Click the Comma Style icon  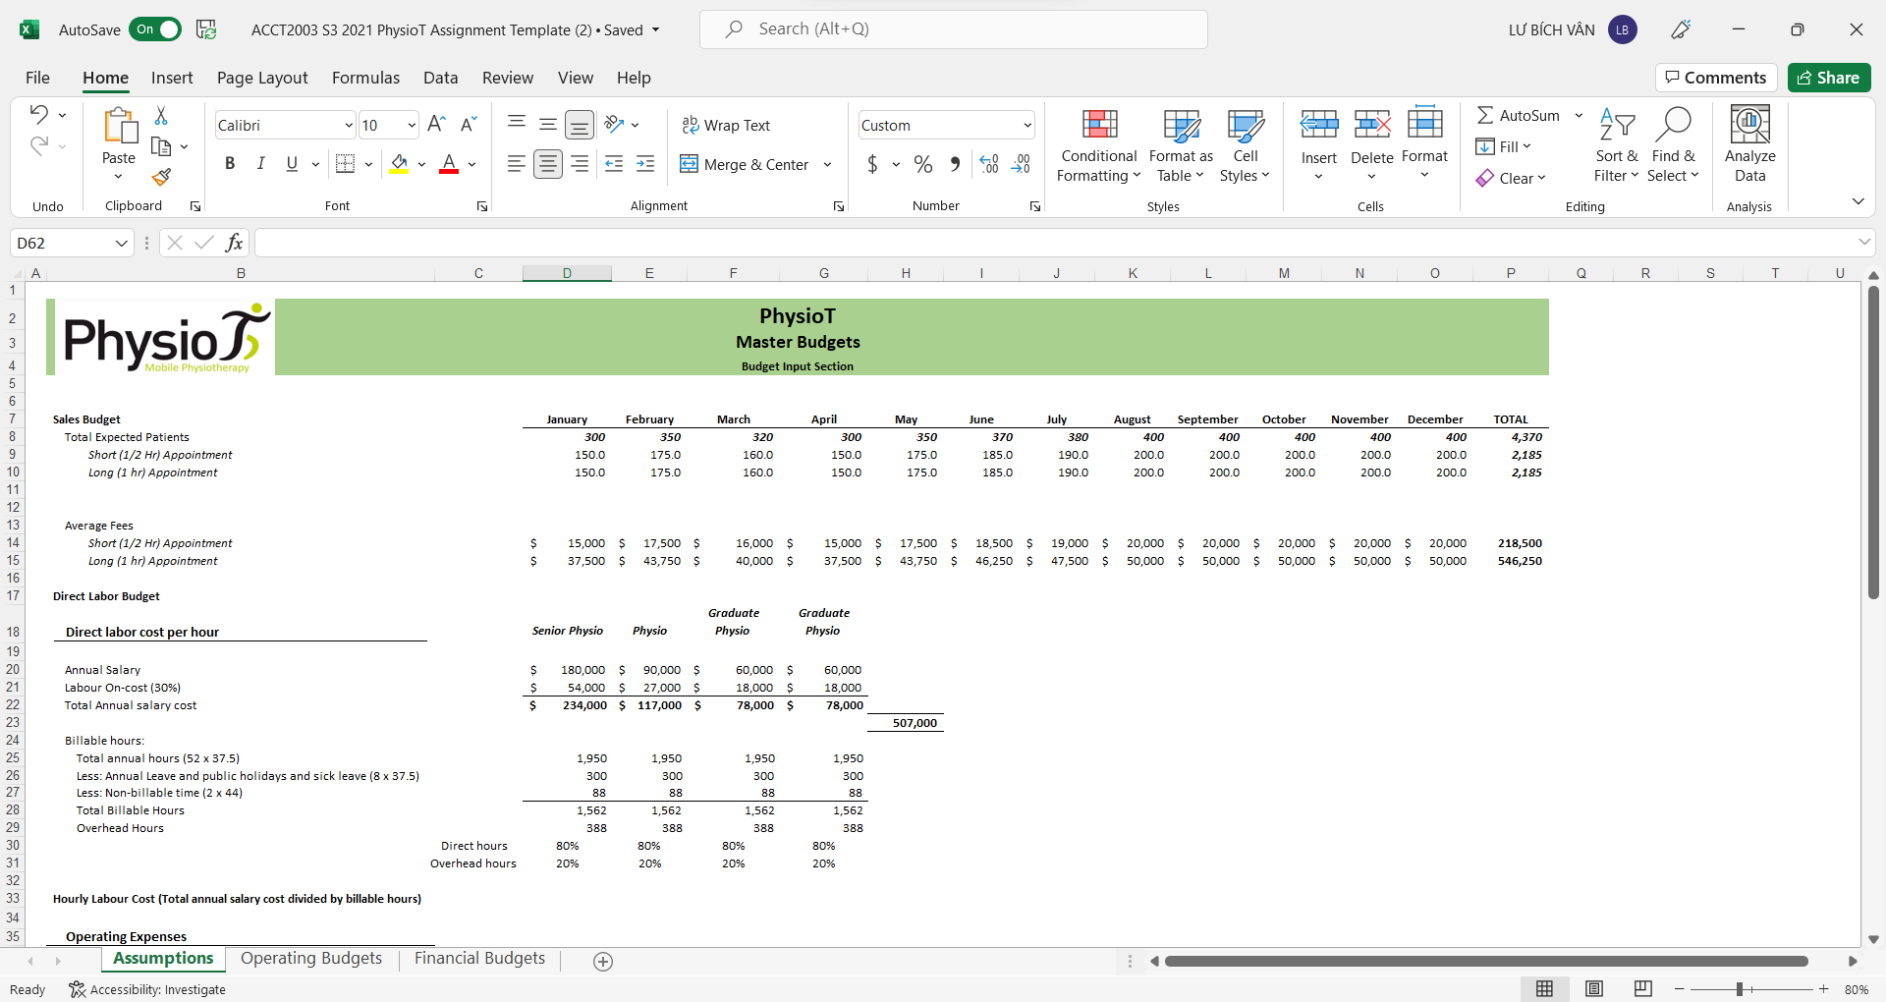955,164
